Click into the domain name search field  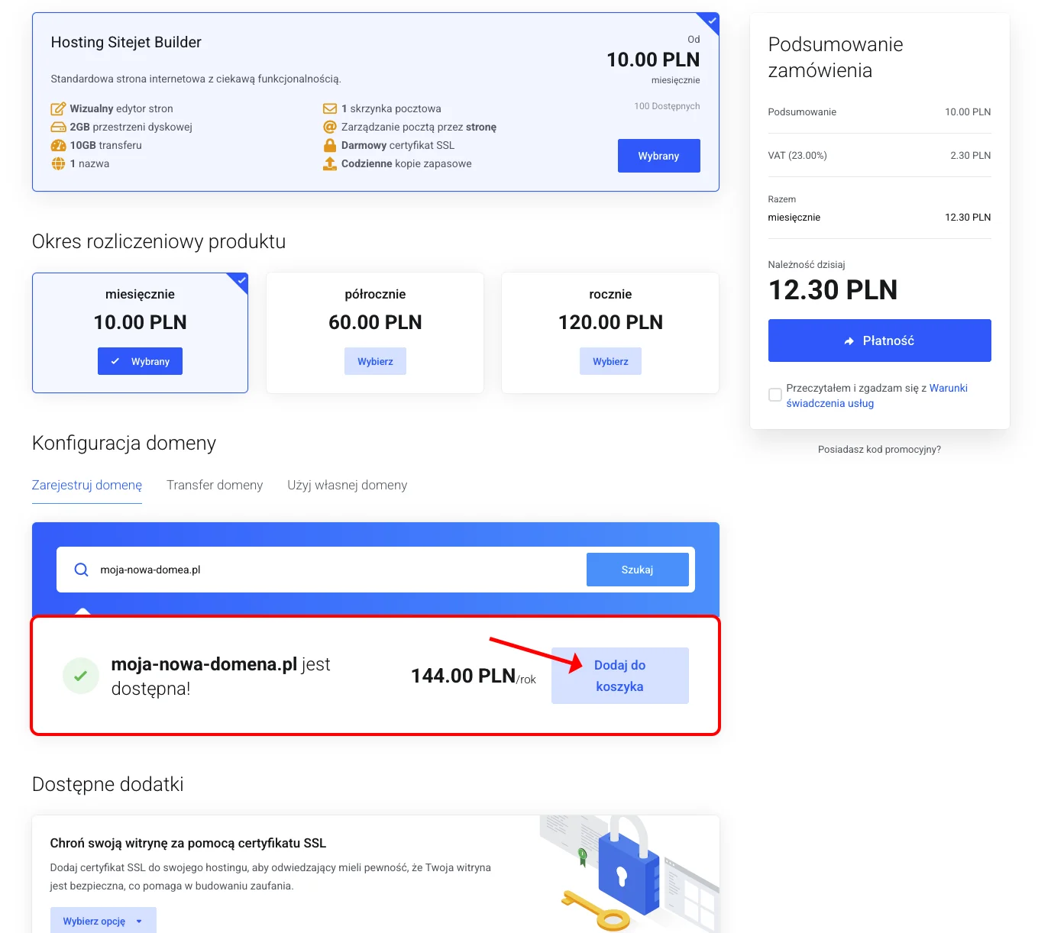336,570
